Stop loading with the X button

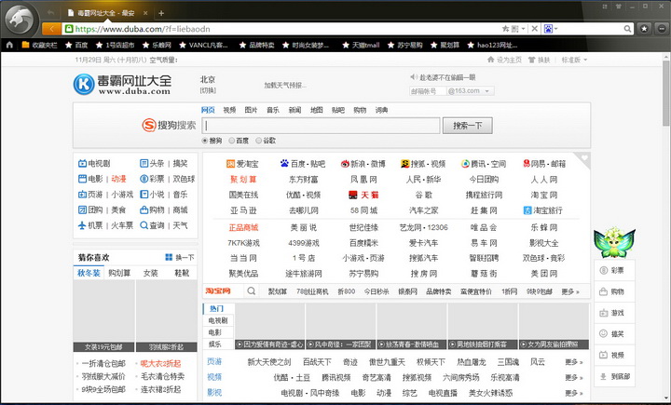[535, 29]
